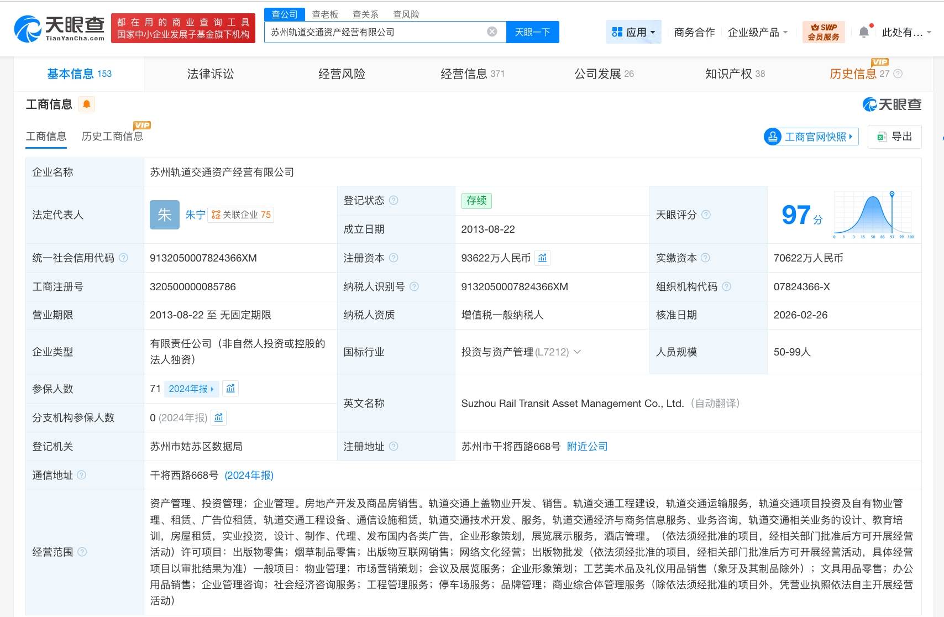944x617 pixels.
Task: Expand the 应用 dropdown menu
Action: 633,32
